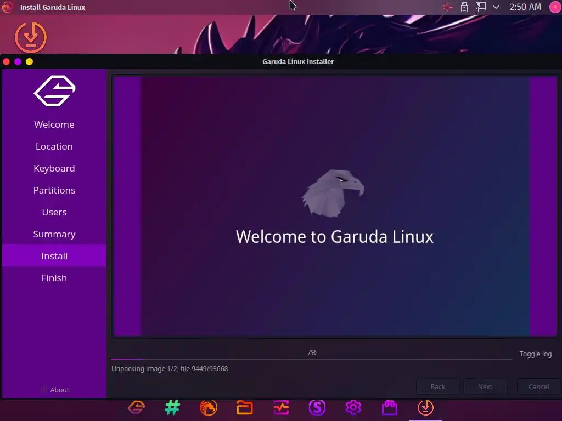
Task: Select the Users step in sidebar
Action: [54, 212]
